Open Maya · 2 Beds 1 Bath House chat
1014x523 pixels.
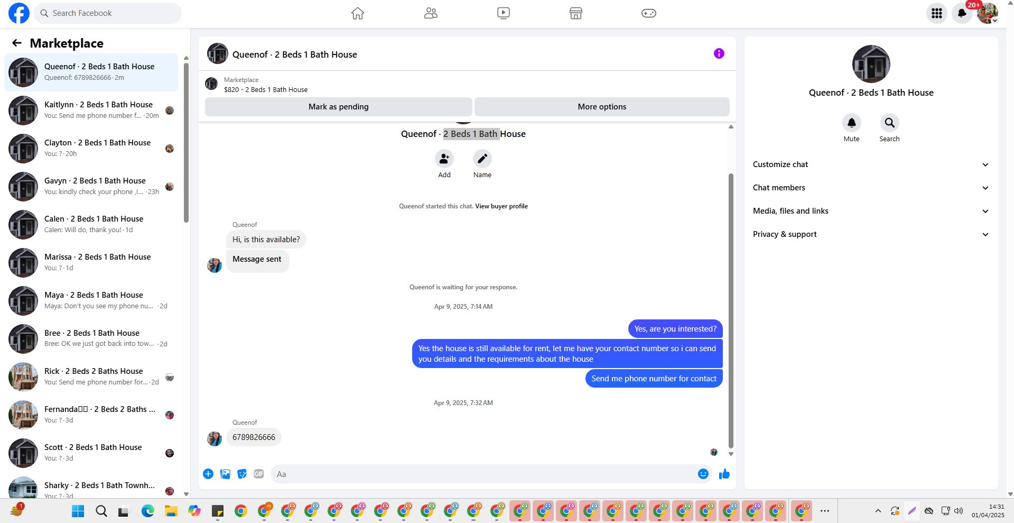click(x=91, y=301)
